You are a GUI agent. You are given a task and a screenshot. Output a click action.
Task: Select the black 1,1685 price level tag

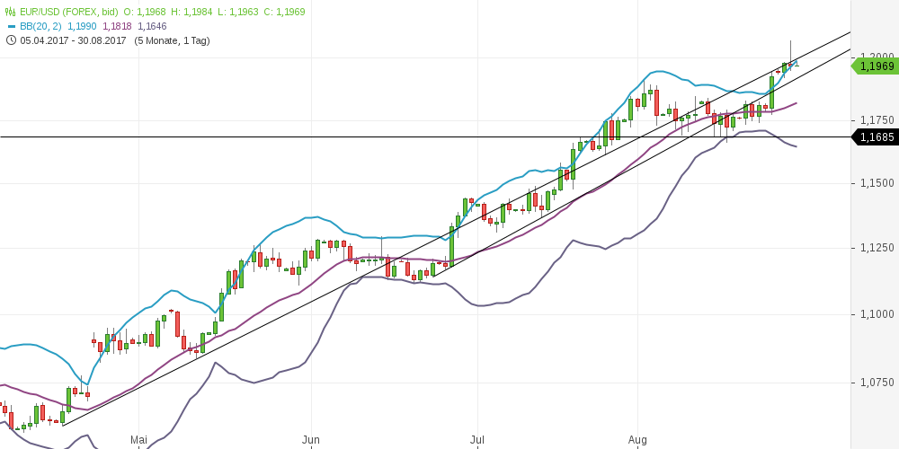coord(875,137)
